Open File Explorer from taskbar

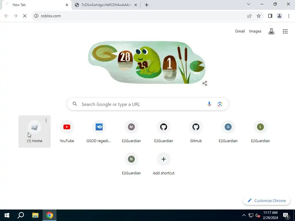click(35, 215)
